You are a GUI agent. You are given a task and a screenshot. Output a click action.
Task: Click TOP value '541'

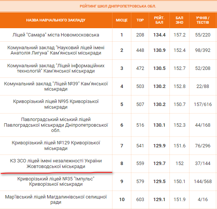[140, 146]
